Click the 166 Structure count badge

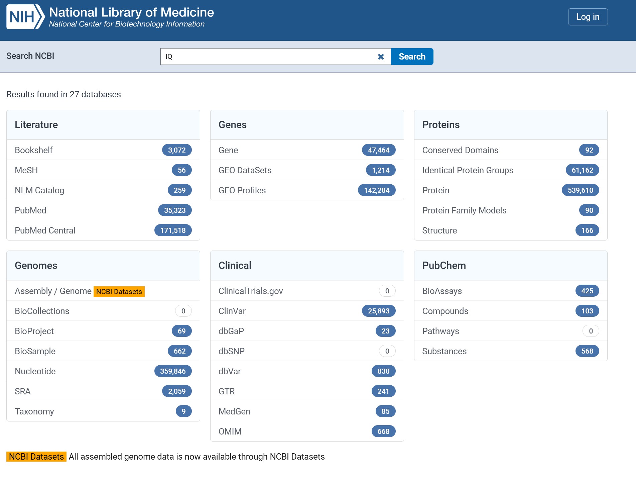click(587, 230)
